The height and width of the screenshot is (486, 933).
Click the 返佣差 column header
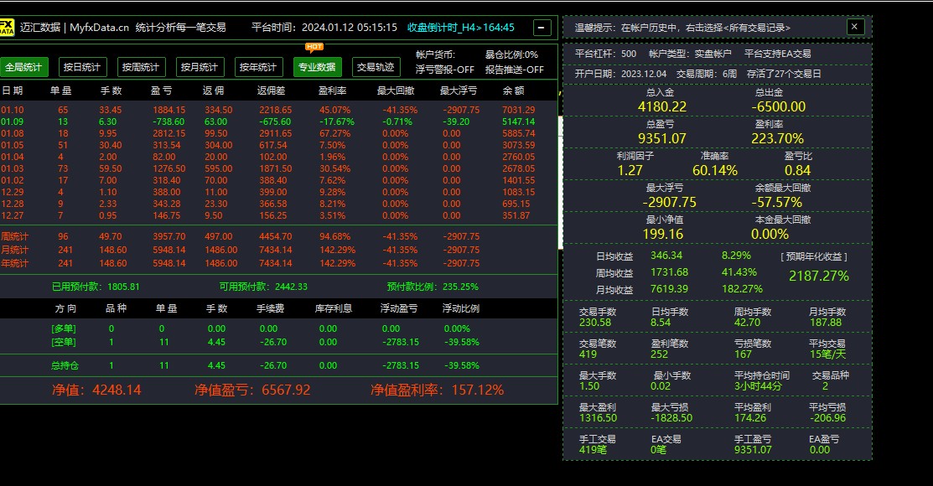[x=271, y=90]
